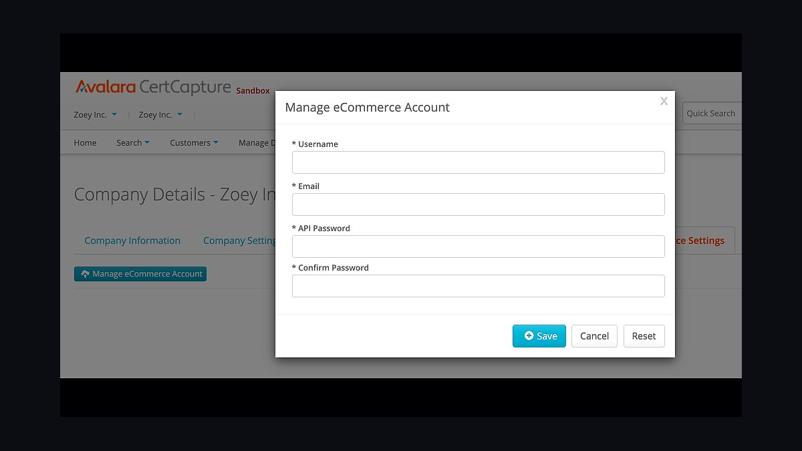Image resolution: width=802 pixels, height=451 pixels.
Task: Focus the Confirm Password field
Action: click(479, 286)
